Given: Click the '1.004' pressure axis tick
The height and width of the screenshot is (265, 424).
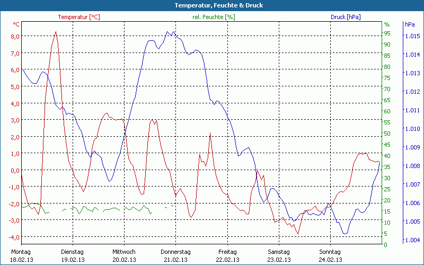Looking at the screenshot, I should point(412,240).
